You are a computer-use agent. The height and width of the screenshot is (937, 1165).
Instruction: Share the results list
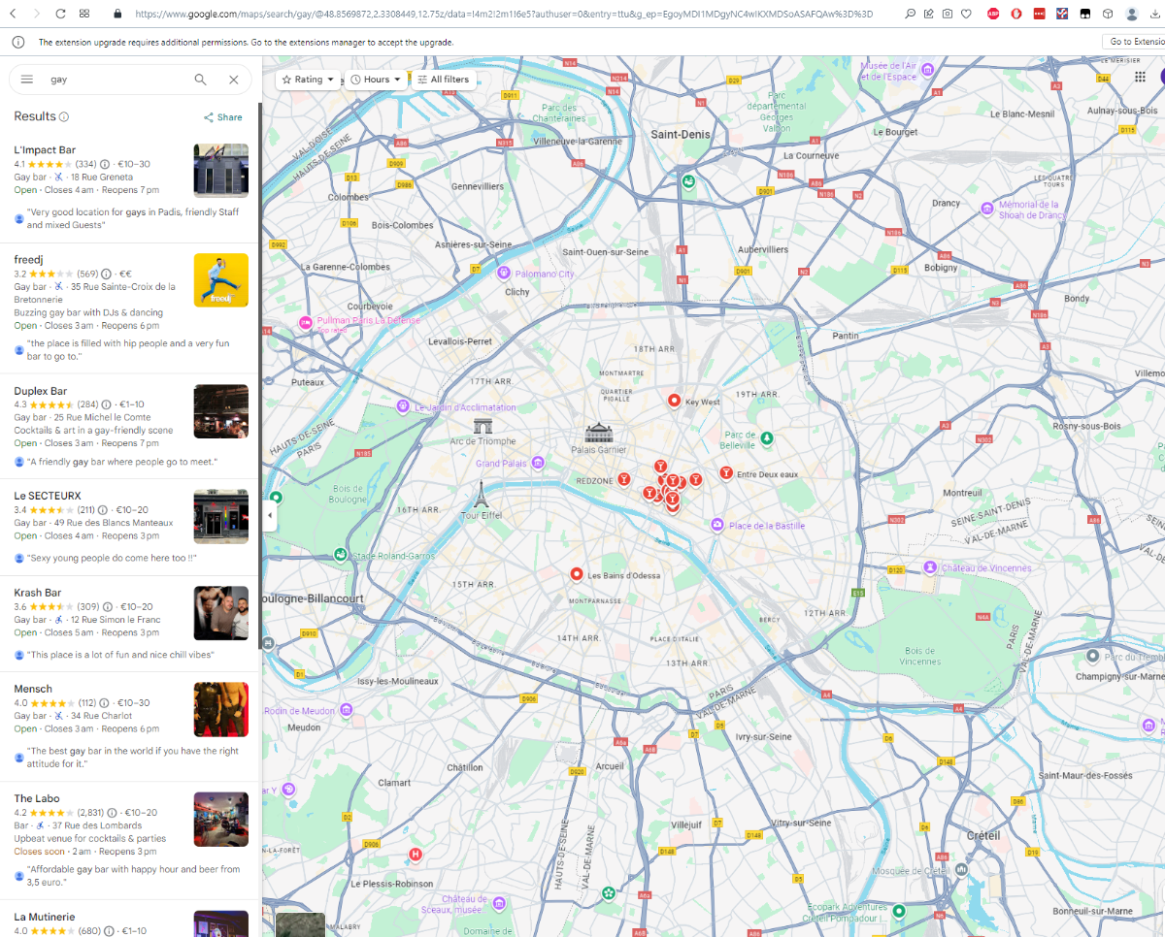223,117
